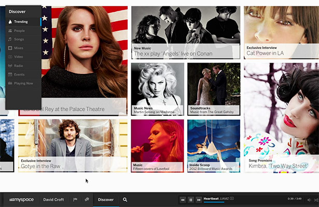The height and width of the screenshot is (207, 319).
Task: Open search with the magnifier icon
Action: (x=125, y=200)
